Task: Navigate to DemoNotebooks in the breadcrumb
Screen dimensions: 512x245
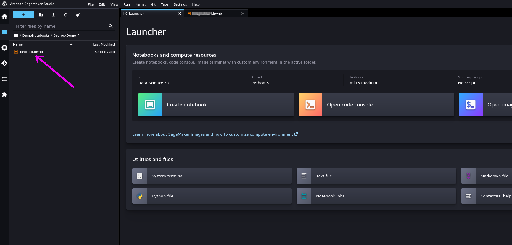Action: tap(36, 35)
